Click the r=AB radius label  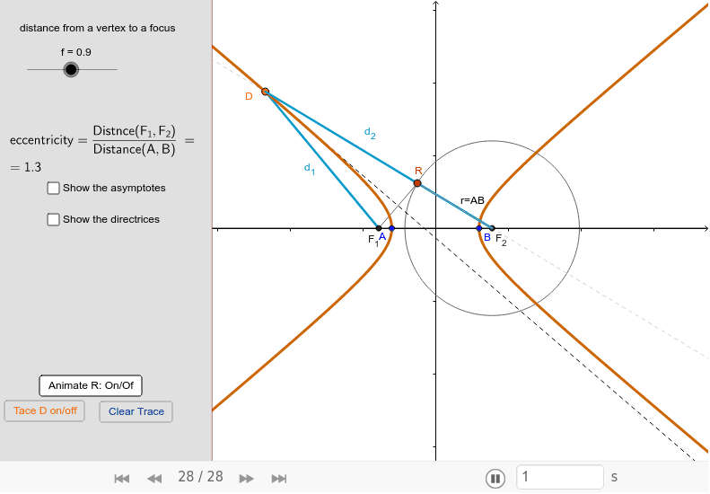click(x=472, y=200)
